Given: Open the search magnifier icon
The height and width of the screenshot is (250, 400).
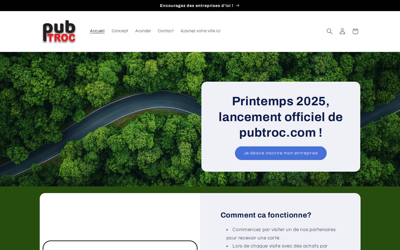Looking at the screenshot, I should (329, 31).
